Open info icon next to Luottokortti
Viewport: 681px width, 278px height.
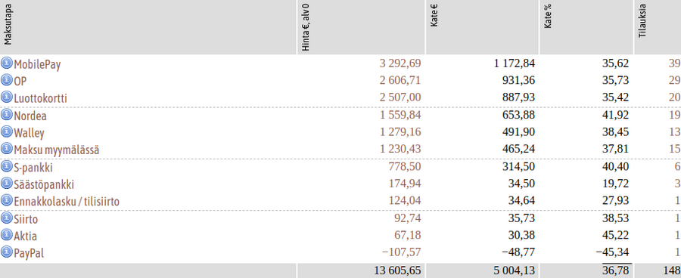tap(7, 97)
